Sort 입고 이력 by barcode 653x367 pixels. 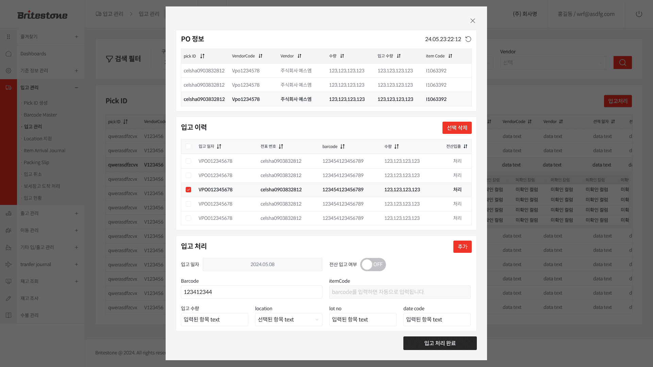(x=342, y=146)
